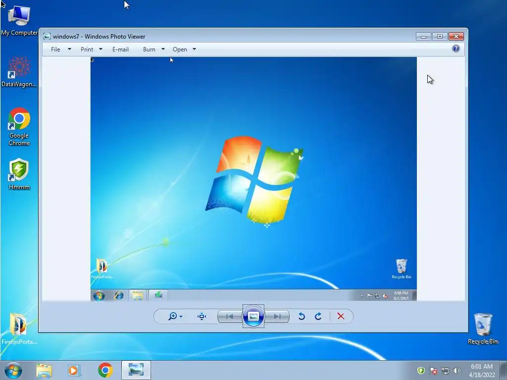Go to the previous photo
This screenshot has width=507, height=380.
tap(230, 316)
